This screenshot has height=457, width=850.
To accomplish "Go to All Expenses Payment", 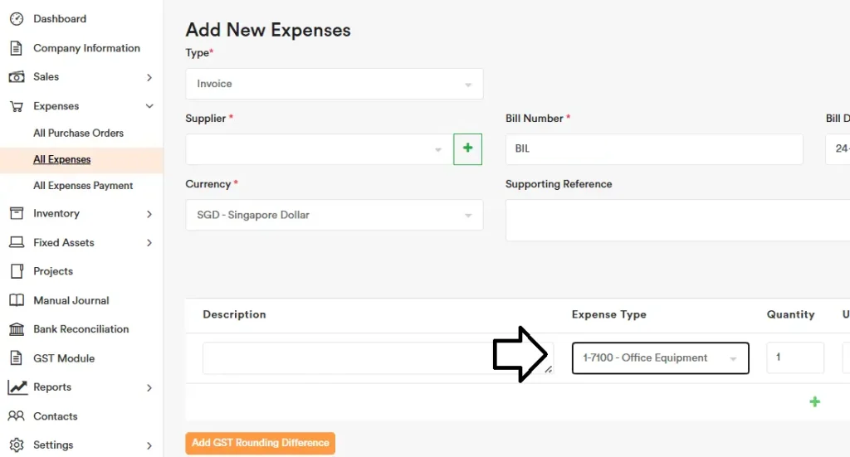I will click(83, 186).
